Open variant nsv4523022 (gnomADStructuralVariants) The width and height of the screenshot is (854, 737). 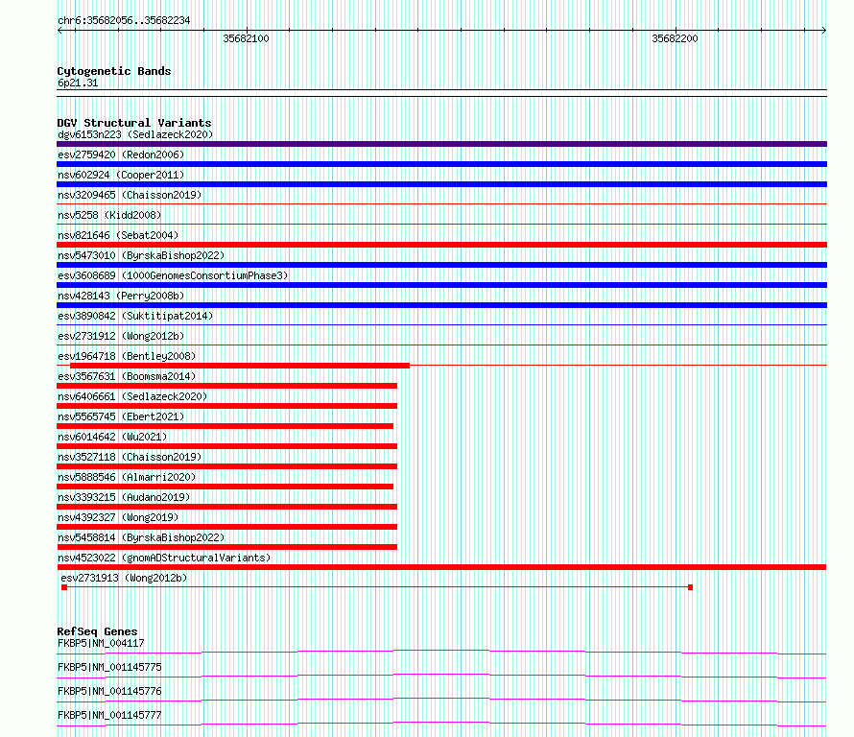click(164, 558)
